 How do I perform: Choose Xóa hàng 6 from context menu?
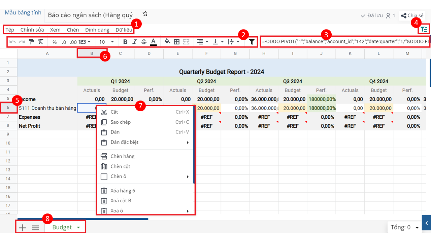tap(145, 191)
